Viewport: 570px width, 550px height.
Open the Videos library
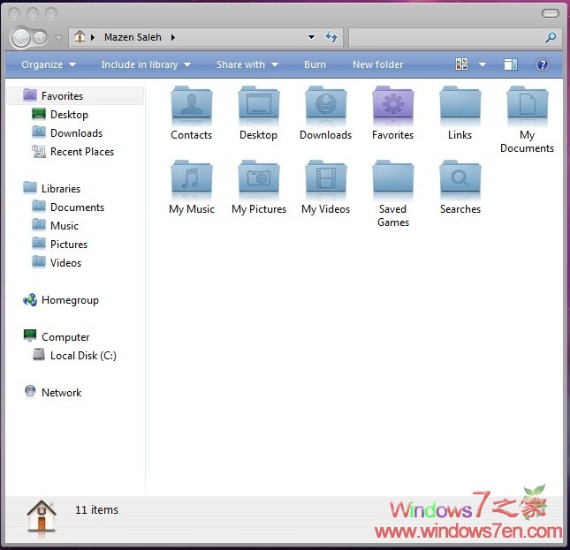57,262
